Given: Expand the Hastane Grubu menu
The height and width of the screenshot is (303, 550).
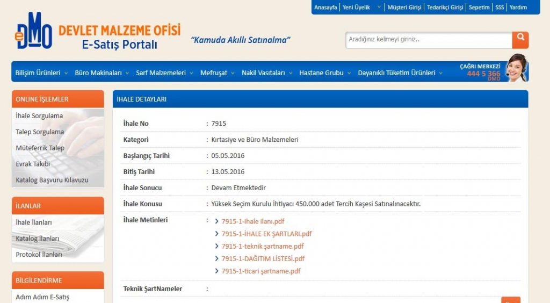Looking at the screenshot, I should (325, 73).
